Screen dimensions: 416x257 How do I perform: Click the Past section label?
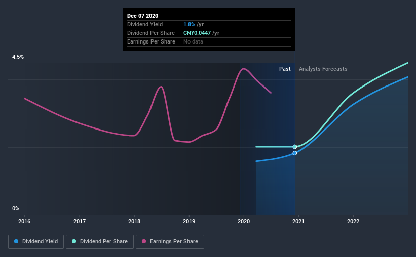tap(285, 69)
